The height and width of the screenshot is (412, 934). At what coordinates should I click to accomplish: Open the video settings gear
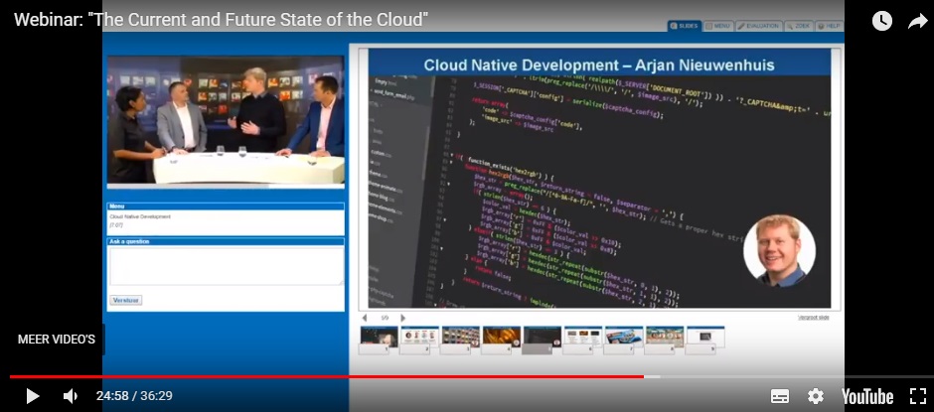pyautogui.click(x=816, y=396)
